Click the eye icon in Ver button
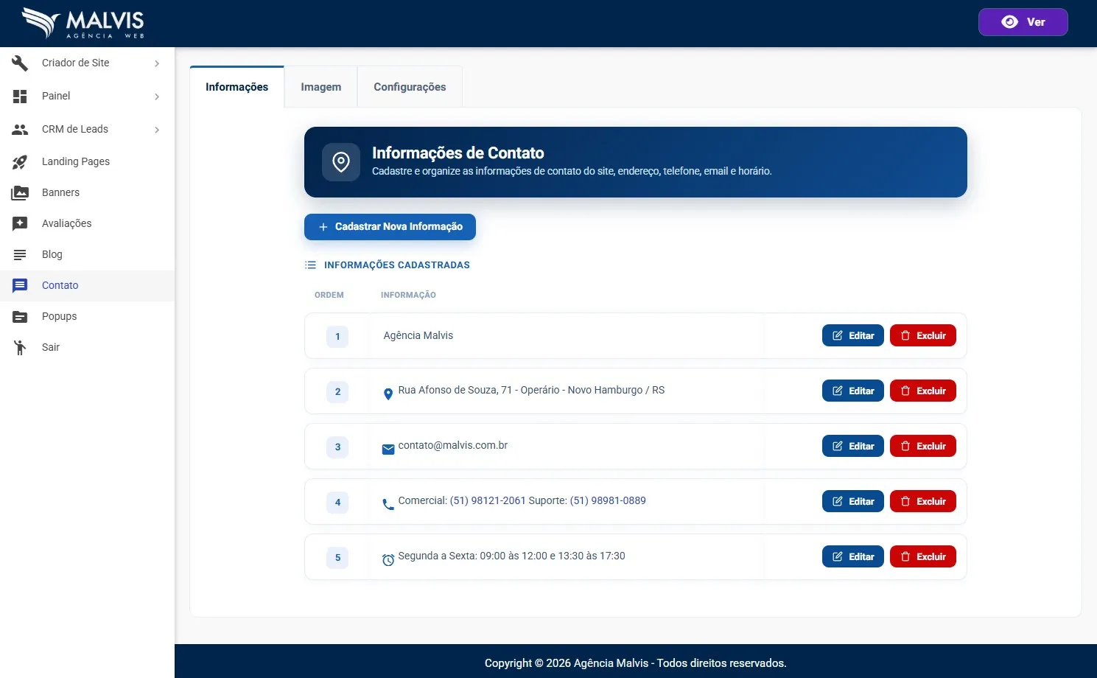Screen dimensions: 1097x678 click(x=1010, y=22)
